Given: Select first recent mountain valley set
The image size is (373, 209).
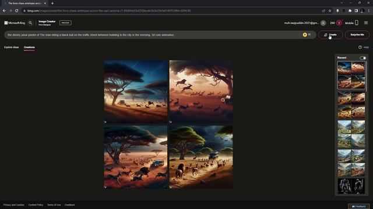Looking at the screenshot, I should point(351,134).
